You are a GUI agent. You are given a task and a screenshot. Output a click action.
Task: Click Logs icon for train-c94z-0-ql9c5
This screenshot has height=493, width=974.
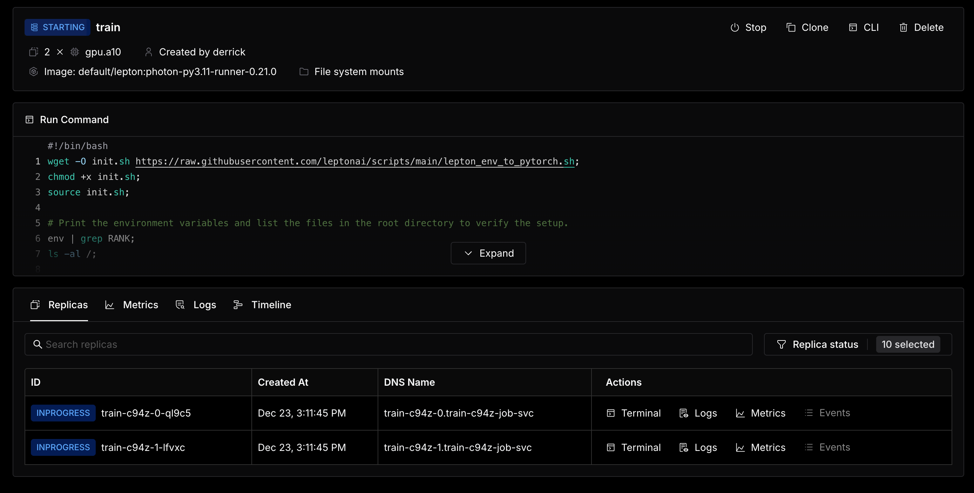[684, 413]
